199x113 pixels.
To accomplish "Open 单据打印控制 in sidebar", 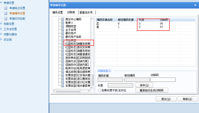I will click(x=17, y=19).
